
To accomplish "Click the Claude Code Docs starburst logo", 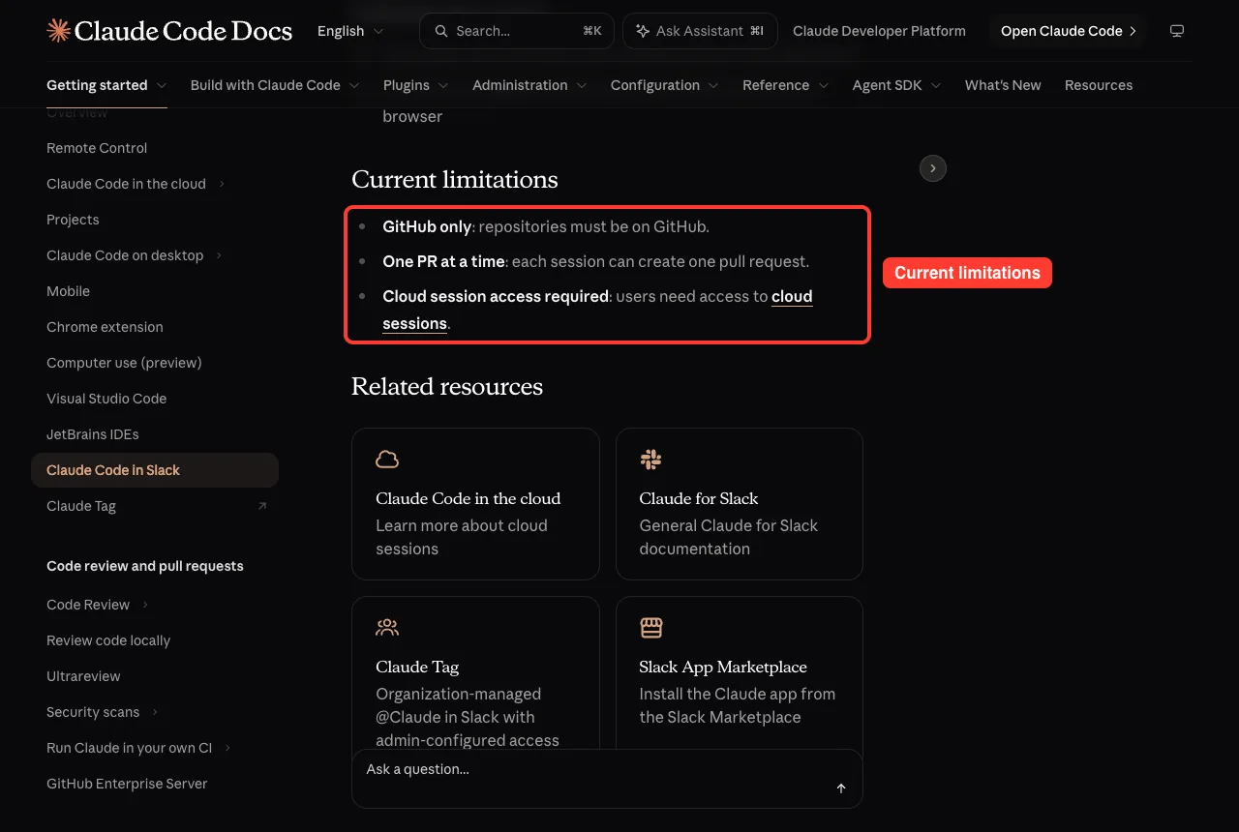I will tap(58, 31).
